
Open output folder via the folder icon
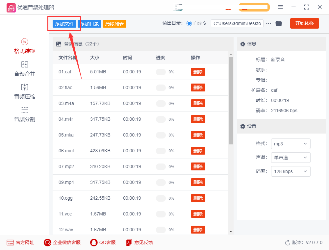[279, 23]
